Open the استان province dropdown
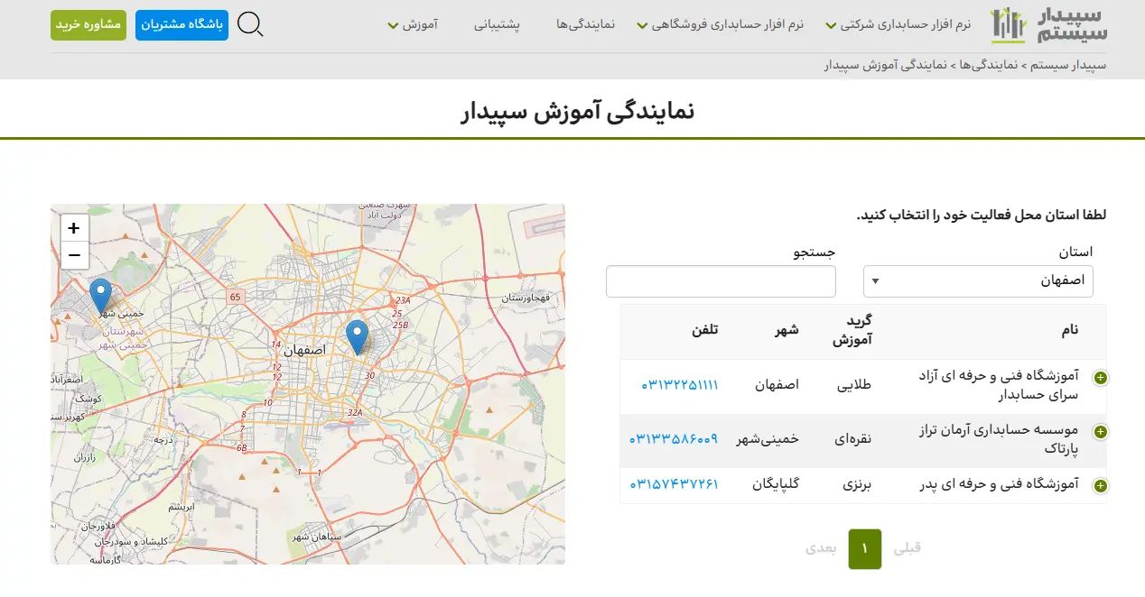 tap(978, 281)
